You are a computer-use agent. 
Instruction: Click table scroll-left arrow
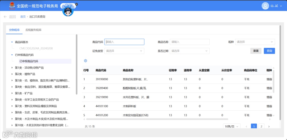[x=84, y=119]
